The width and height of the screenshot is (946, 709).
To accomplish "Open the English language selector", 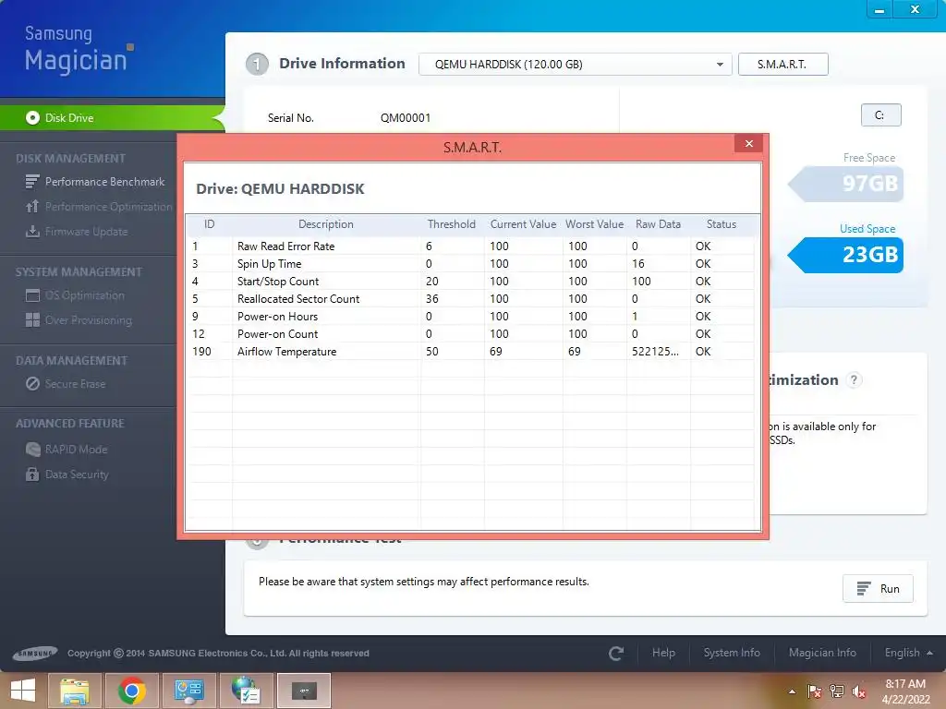I will [x=908, y=653].
